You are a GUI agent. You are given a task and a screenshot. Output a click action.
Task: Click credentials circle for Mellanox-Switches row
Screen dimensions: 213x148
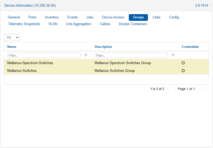coord(183,71)
